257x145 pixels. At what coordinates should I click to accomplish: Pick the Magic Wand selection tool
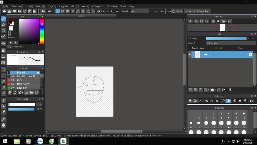click(3, 81)
